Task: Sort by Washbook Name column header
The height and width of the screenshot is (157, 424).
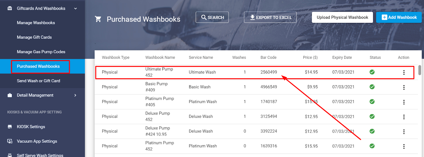Action: (160, 57)
